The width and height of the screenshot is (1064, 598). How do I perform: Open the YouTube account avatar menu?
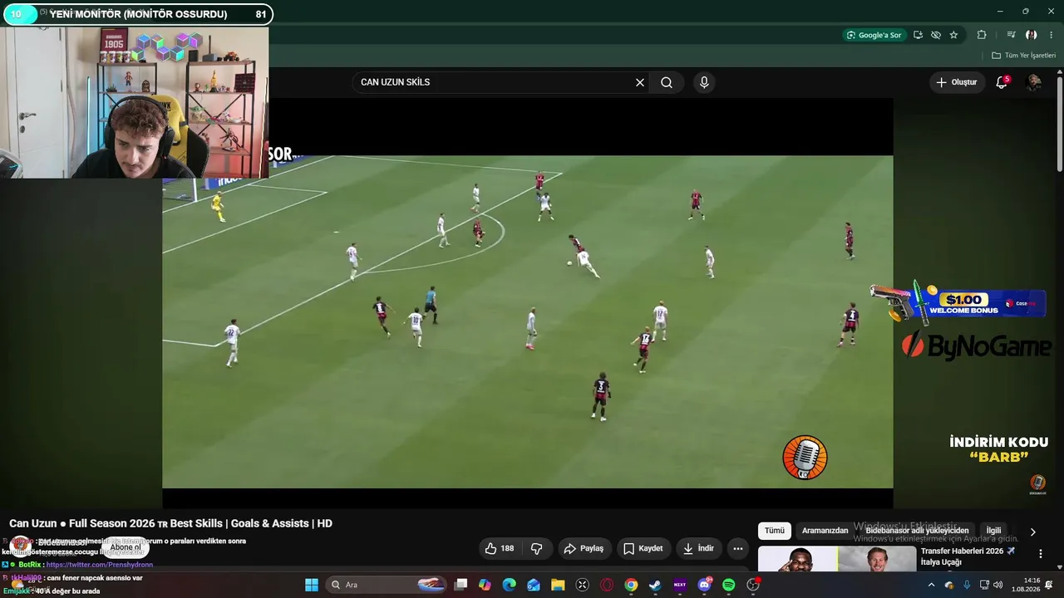(1034, 82)
